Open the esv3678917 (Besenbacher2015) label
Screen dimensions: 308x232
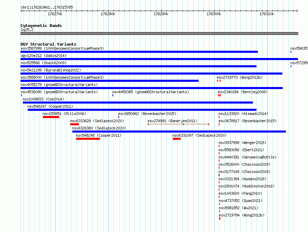pyautogui.click(x=247, y=121)
